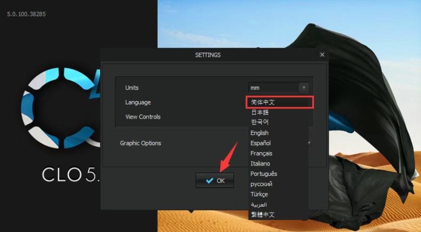The width and height of the screenshot is (421, 232).
Task: Open the Units mm combo box
Action: point(274,88)
